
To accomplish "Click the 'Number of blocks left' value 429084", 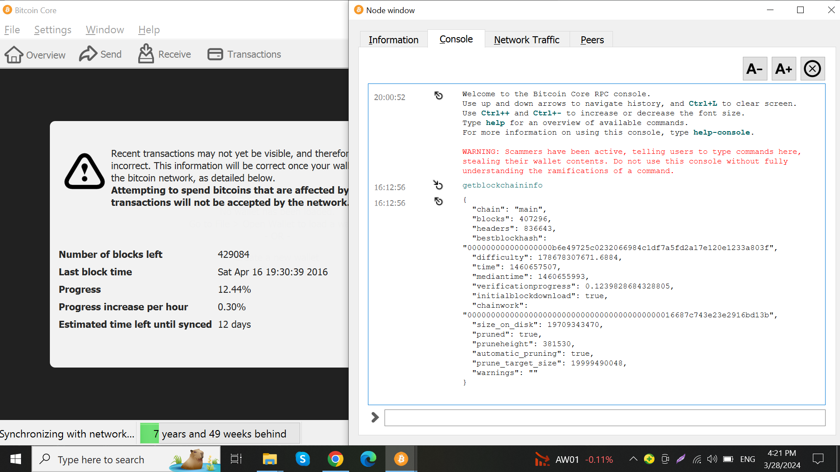I will [234, 254].
